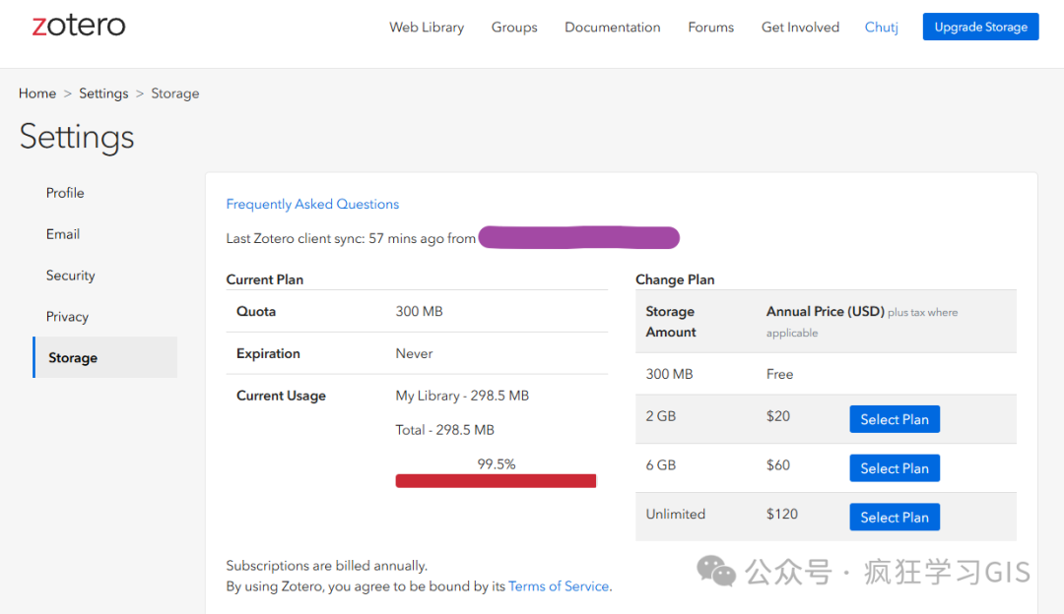Image resolution: width=1064 pixels, height=614 pixels.
Task: Open the Terms of Service link
Action: (x=558, y=586)
